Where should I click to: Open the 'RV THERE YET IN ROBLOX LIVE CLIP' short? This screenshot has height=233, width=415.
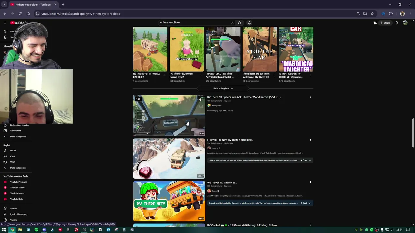point(150,49)
